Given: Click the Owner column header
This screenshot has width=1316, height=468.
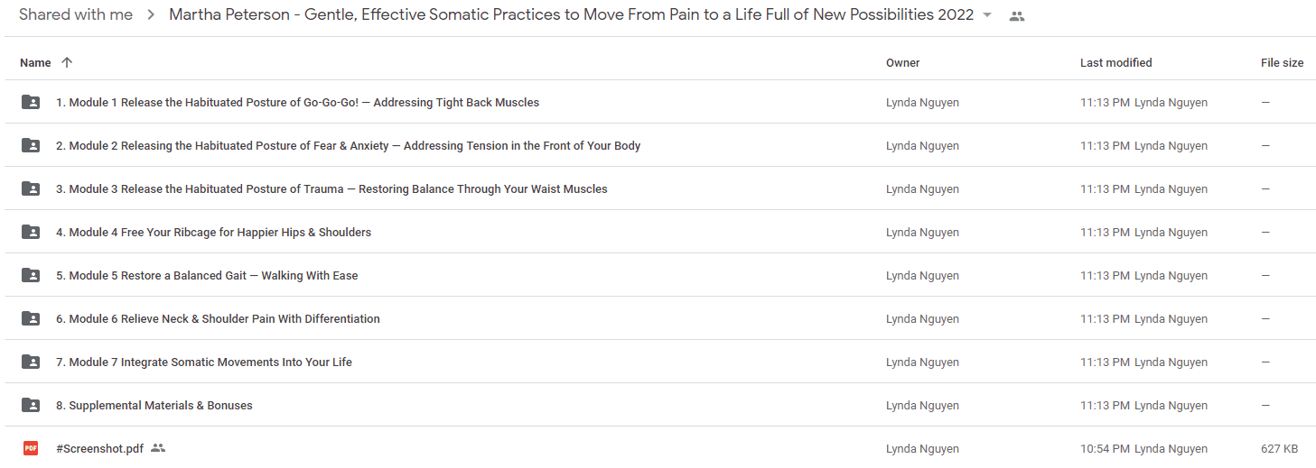Looking at the screenshot, I should 903,63.
